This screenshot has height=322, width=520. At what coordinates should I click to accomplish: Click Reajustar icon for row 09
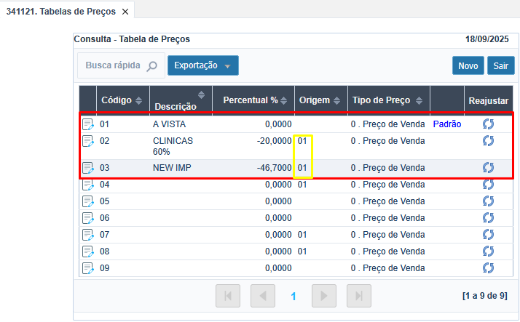pyautogui.click(x=488, y=268)
